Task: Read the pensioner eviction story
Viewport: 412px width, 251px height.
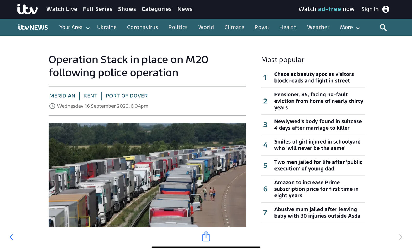Action: coord(319,101)
